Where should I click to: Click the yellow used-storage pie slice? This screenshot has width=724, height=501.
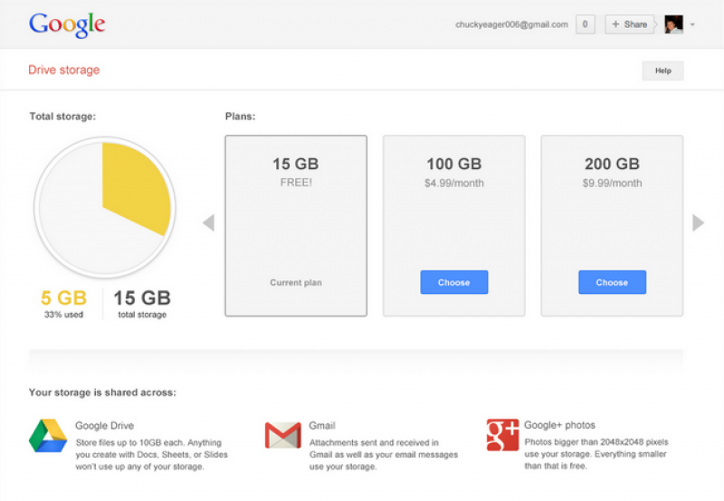point(136,185)
